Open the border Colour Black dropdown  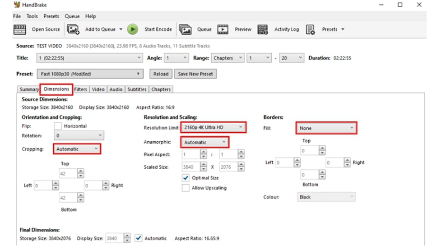[326, 197]
